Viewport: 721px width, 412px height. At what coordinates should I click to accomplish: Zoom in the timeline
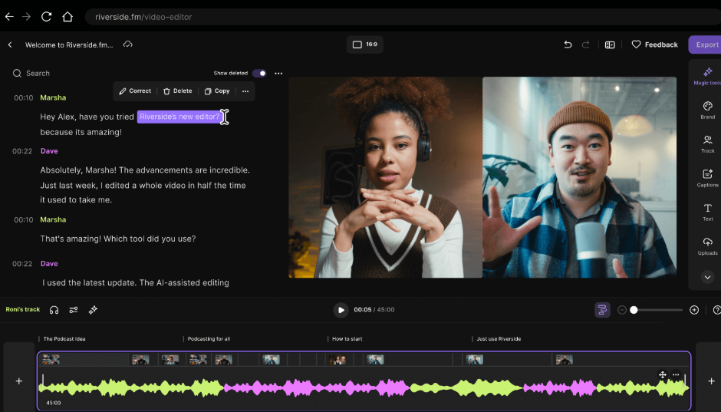click(x=694, y=310)
